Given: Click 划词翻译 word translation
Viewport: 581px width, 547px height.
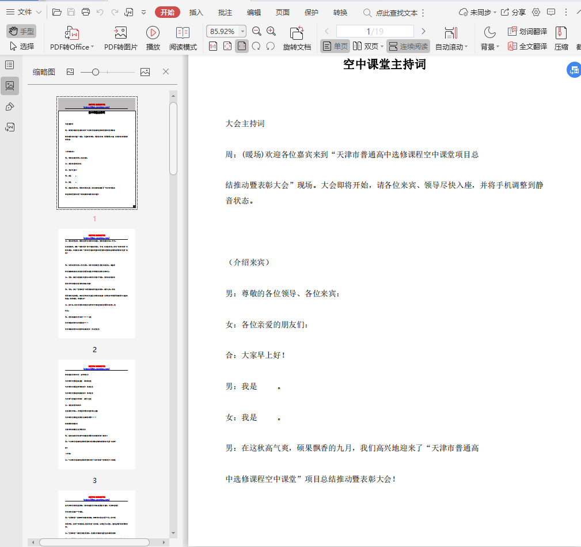Looking at the screenshot, I should 527,32.
